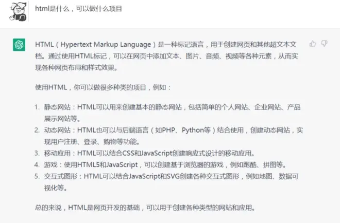Click "CSS和JavaScript" in the 移动应用 item
This screenshot has width=340, height=223.
click(x=147, y=153)
